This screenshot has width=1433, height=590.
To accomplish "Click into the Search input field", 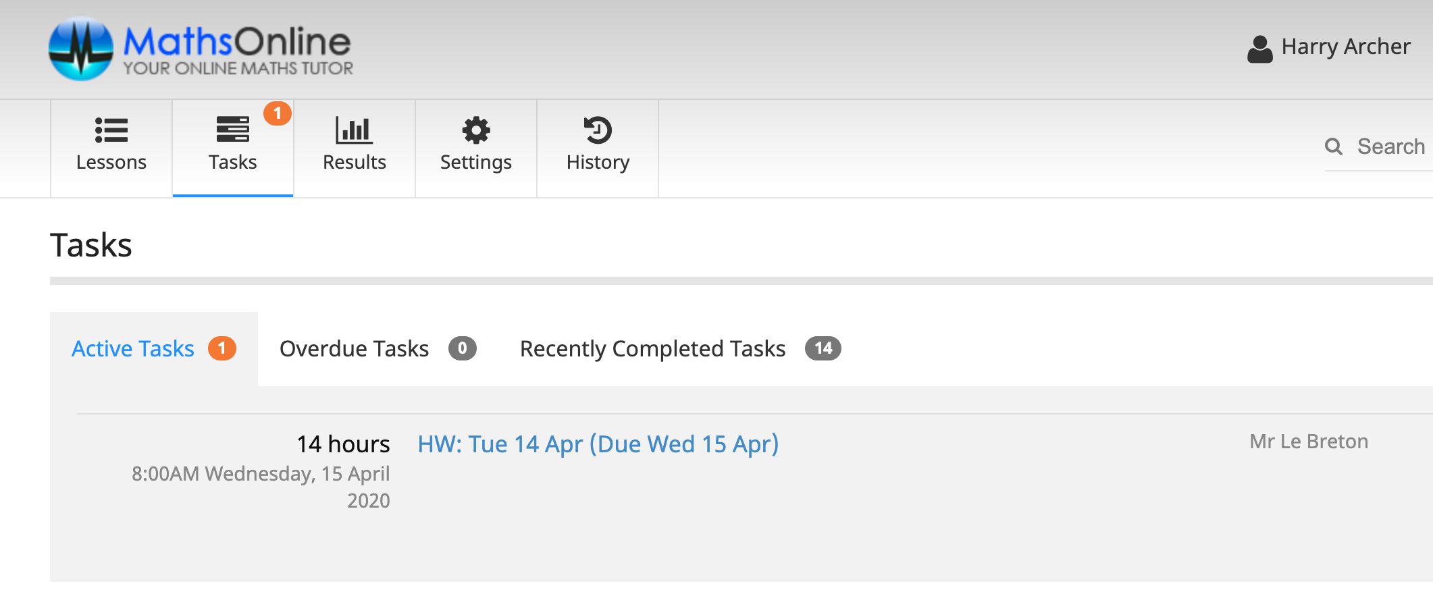I will [1391, 146].
